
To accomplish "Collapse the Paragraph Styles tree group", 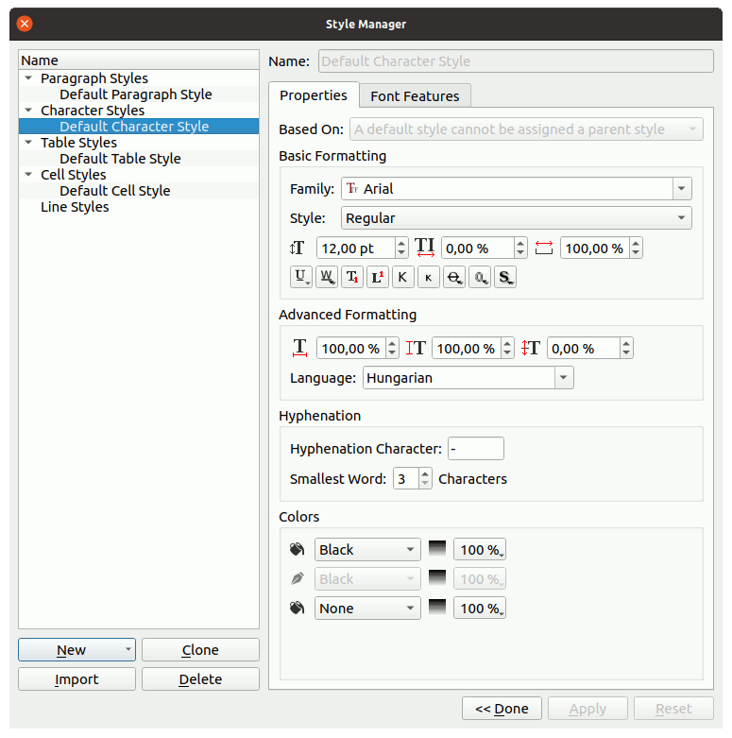I will [28, 78].
